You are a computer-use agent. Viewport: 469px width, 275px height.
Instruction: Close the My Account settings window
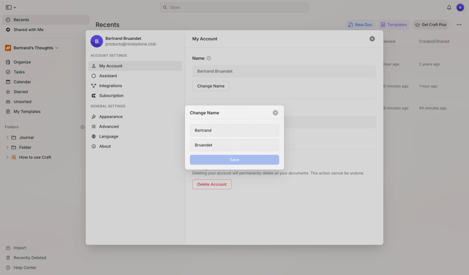coord(372,39)
